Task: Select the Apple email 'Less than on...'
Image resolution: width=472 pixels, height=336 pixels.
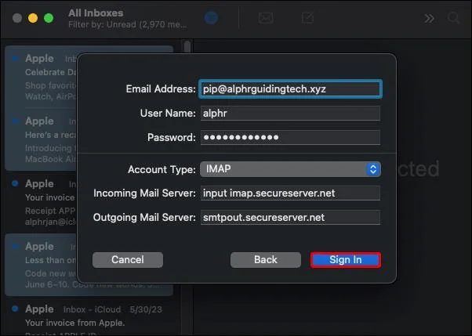Action: click(41, 265)
